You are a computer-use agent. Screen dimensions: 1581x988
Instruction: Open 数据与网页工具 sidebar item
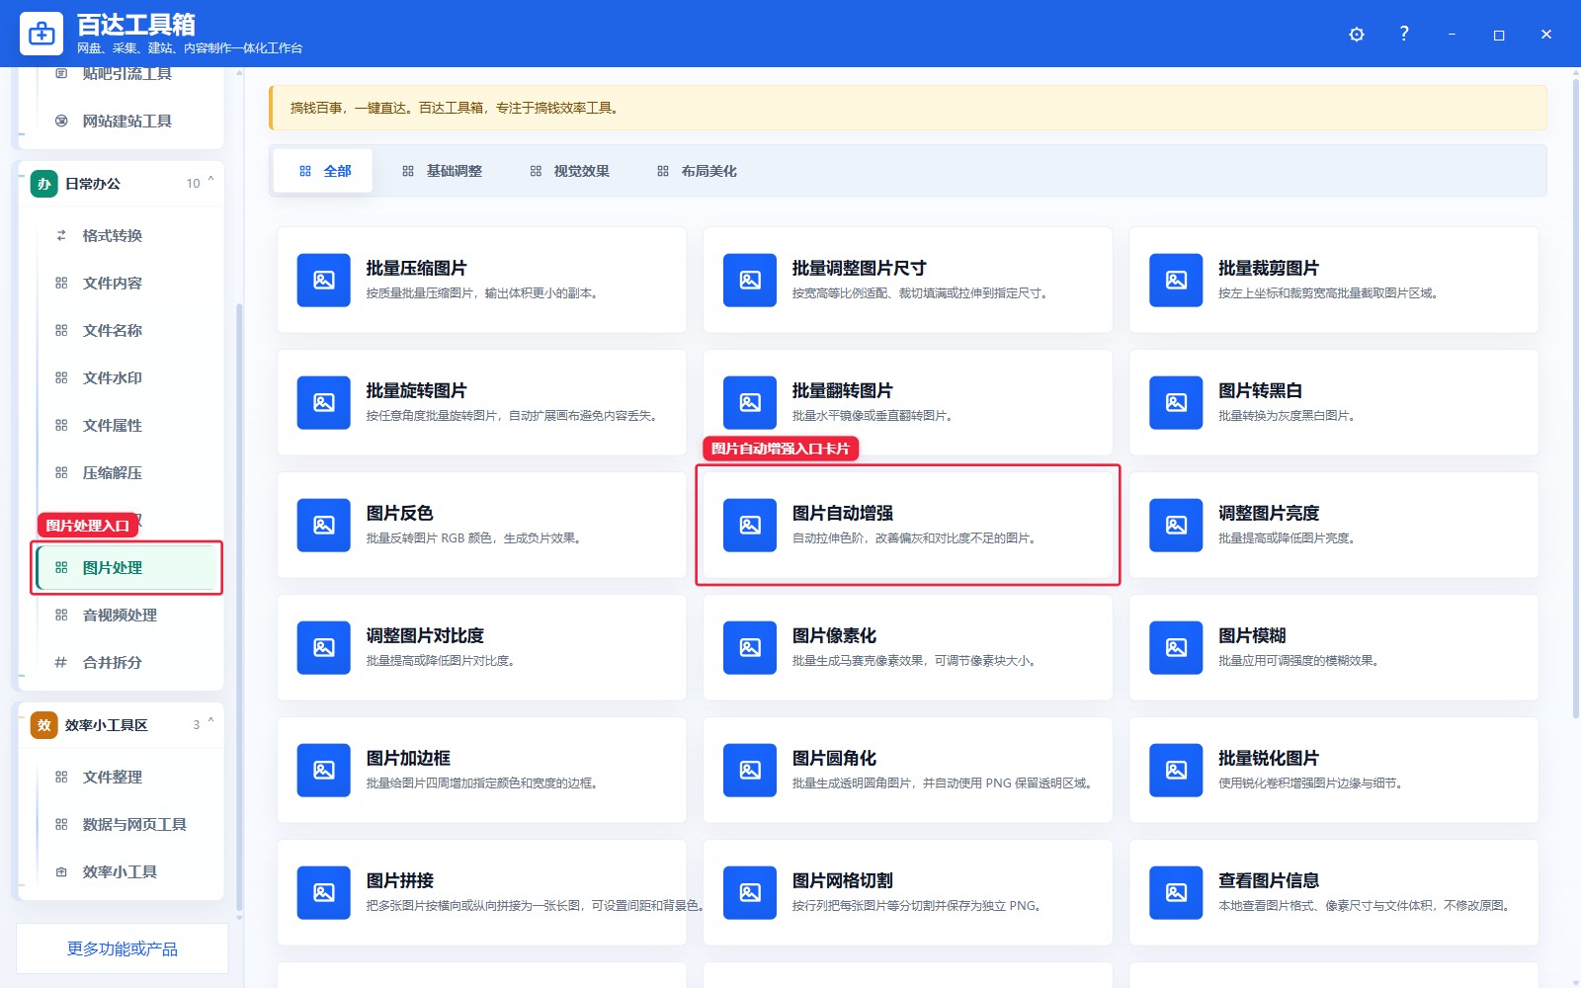[127, 824]
